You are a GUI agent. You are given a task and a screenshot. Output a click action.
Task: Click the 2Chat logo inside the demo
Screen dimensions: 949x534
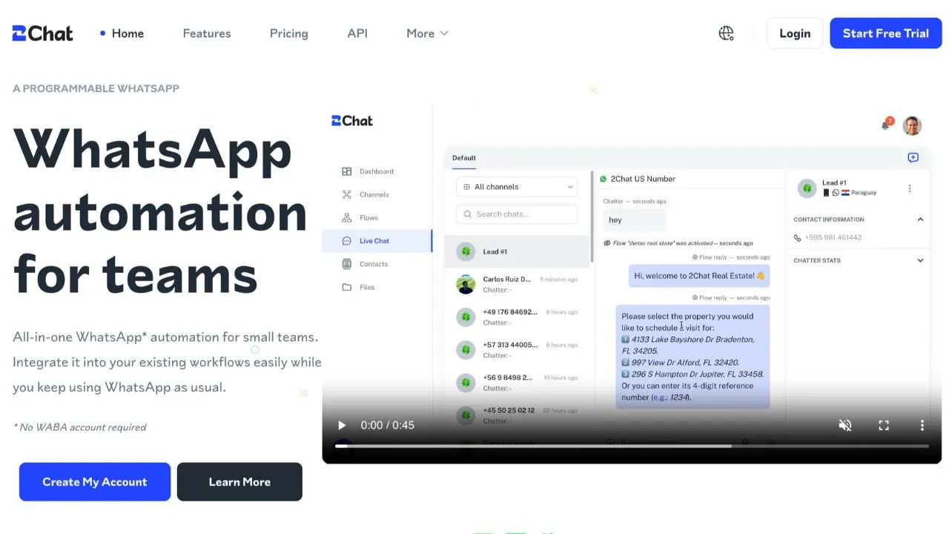(352, 121)
